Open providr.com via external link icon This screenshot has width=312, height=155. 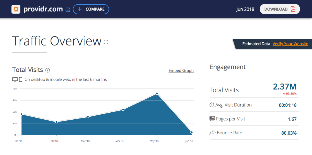(x=68, y=9)
